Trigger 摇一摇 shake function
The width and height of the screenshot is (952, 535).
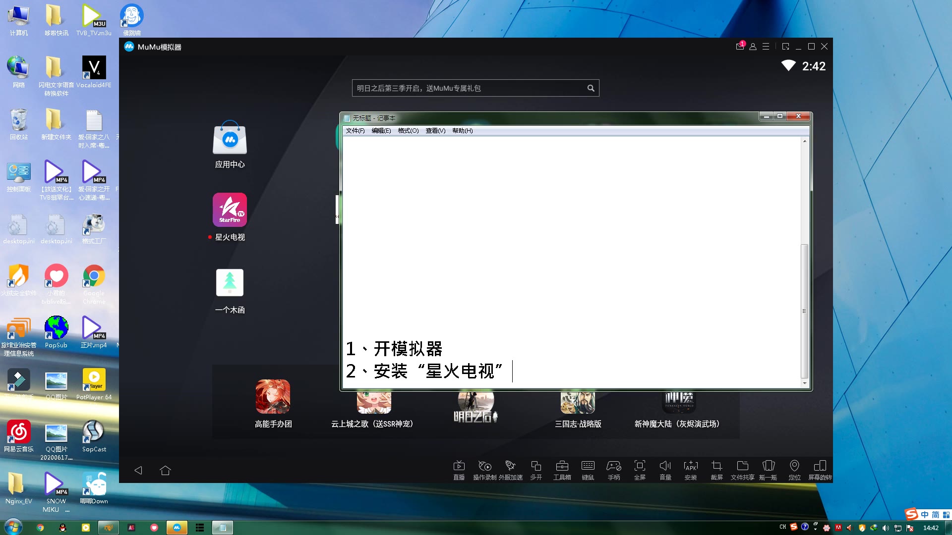coord(768,470)
